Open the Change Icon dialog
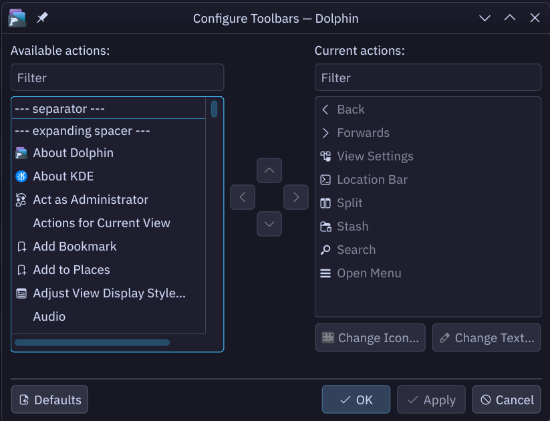The image size is (550, 421). tap(371, 338)
